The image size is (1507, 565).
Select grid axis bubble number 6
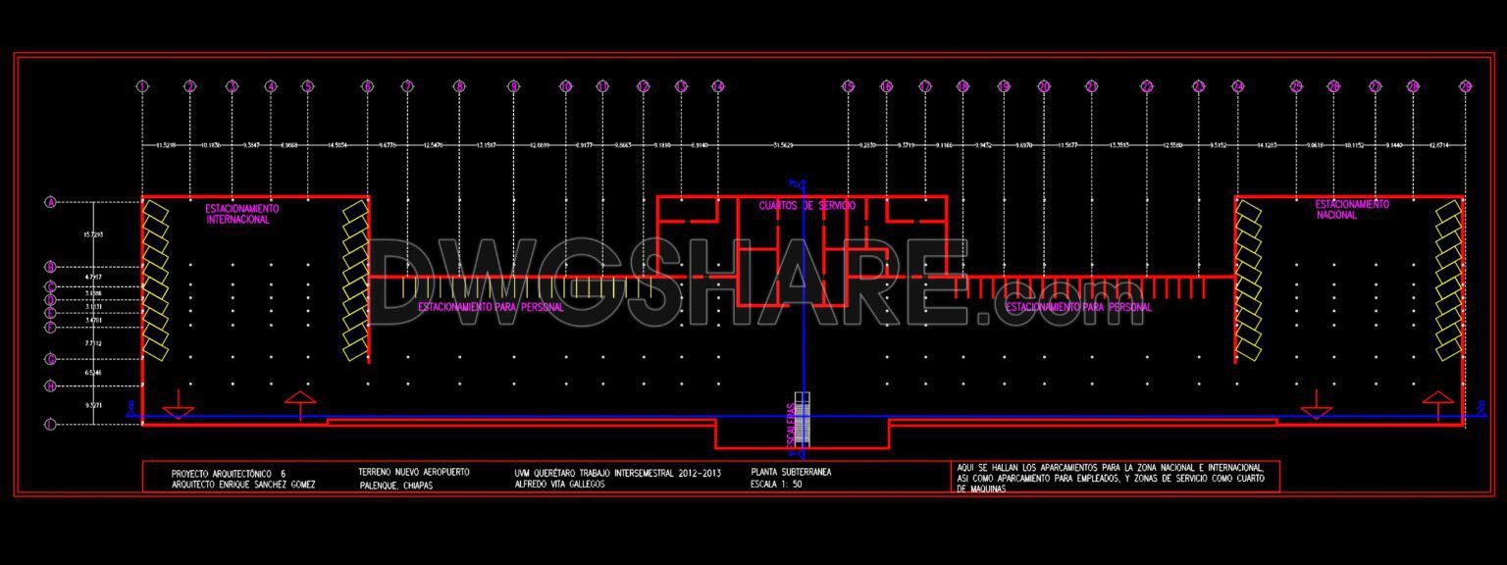tap(368, 86)
